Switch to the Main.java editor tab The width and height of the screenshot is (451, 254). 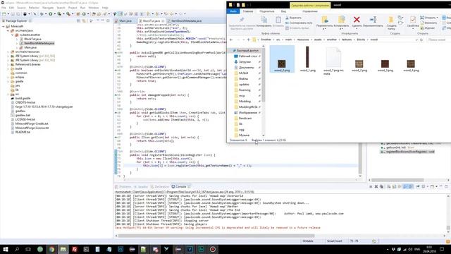[125, 21]
